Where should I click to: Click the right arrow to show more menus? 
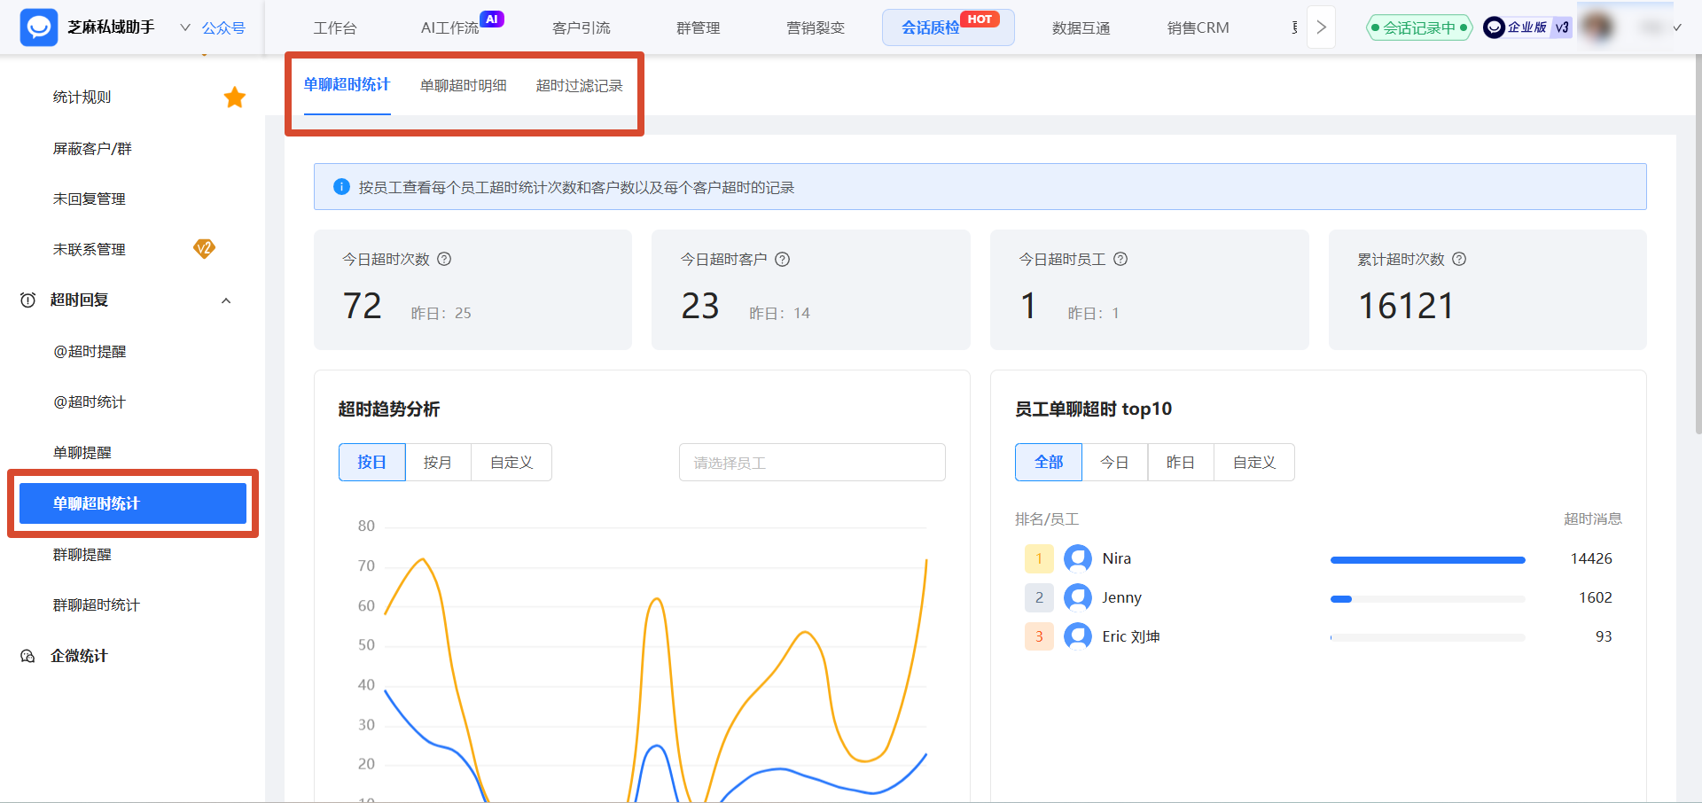pyautogui.click(x=1322, y=27)
